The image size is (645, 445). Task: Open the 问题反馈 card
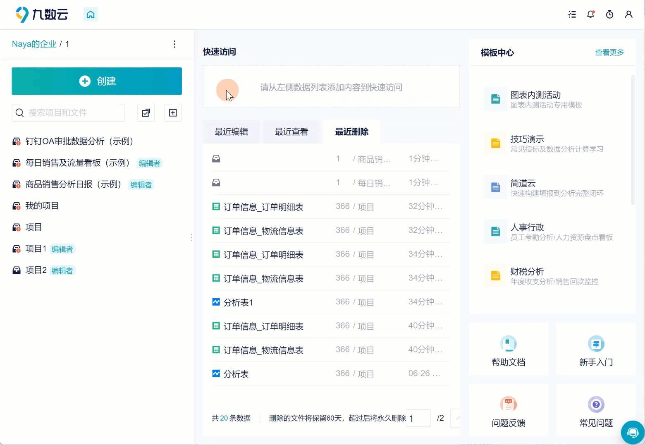click(509, 410)
